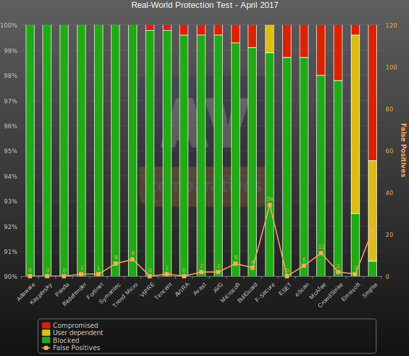This screenshot has height=356, width=409.
Task: Click the Microsoft false positive marker 6
Action: click(x=235, y=264)
